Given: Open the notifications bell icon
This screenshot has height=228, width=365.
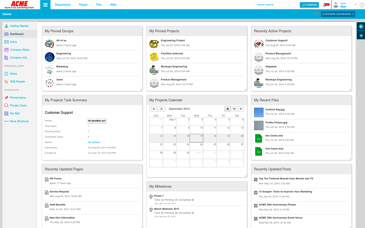Looking at the screenshot, I should 325,5.
